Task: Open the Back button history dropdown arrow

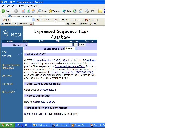Action: (11, 11)
